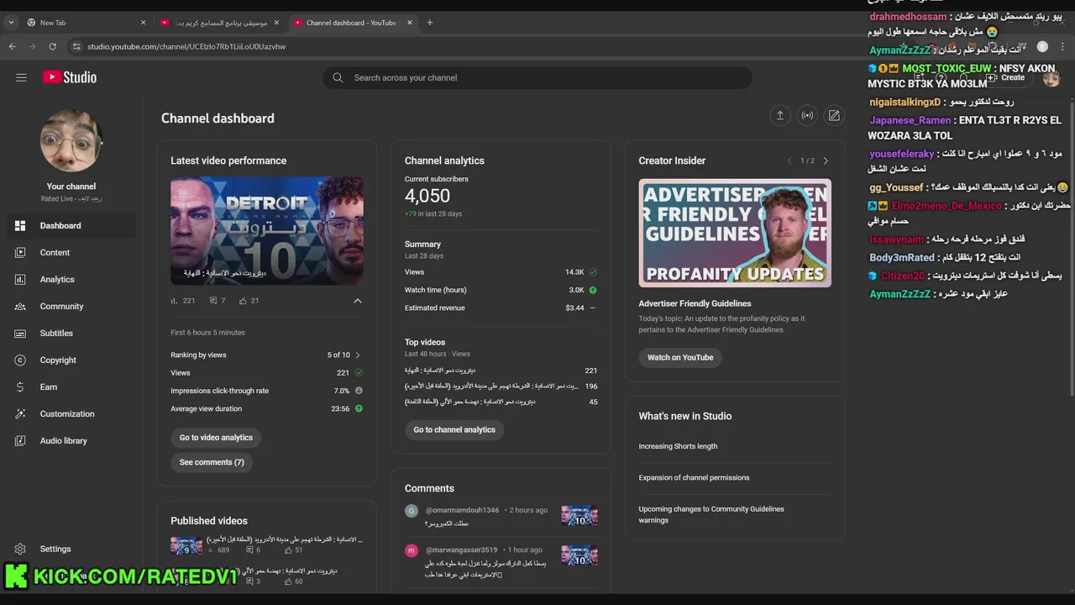Open the Analytics menu item

(x=71, y=279)
